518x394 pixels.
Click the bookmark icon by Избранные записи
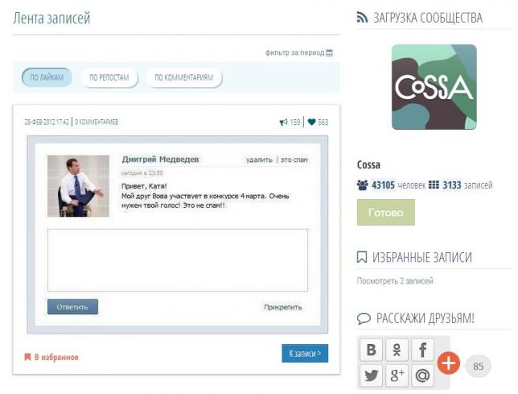[x=362, y=257]
